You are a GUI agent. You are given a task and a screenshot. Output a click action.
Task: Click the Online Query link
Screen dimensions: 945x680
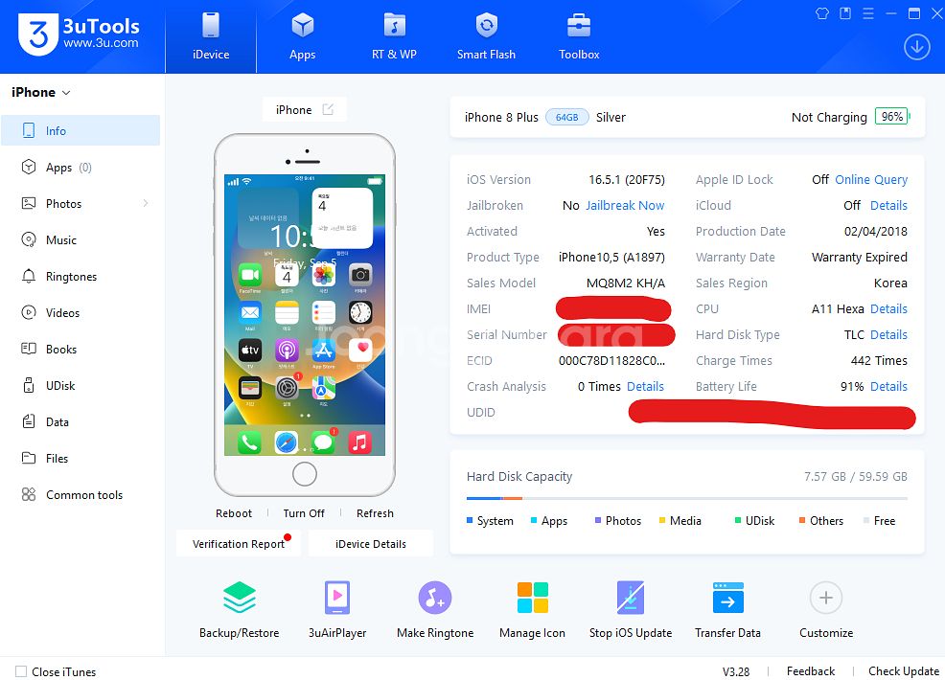[x=871, y=179]
